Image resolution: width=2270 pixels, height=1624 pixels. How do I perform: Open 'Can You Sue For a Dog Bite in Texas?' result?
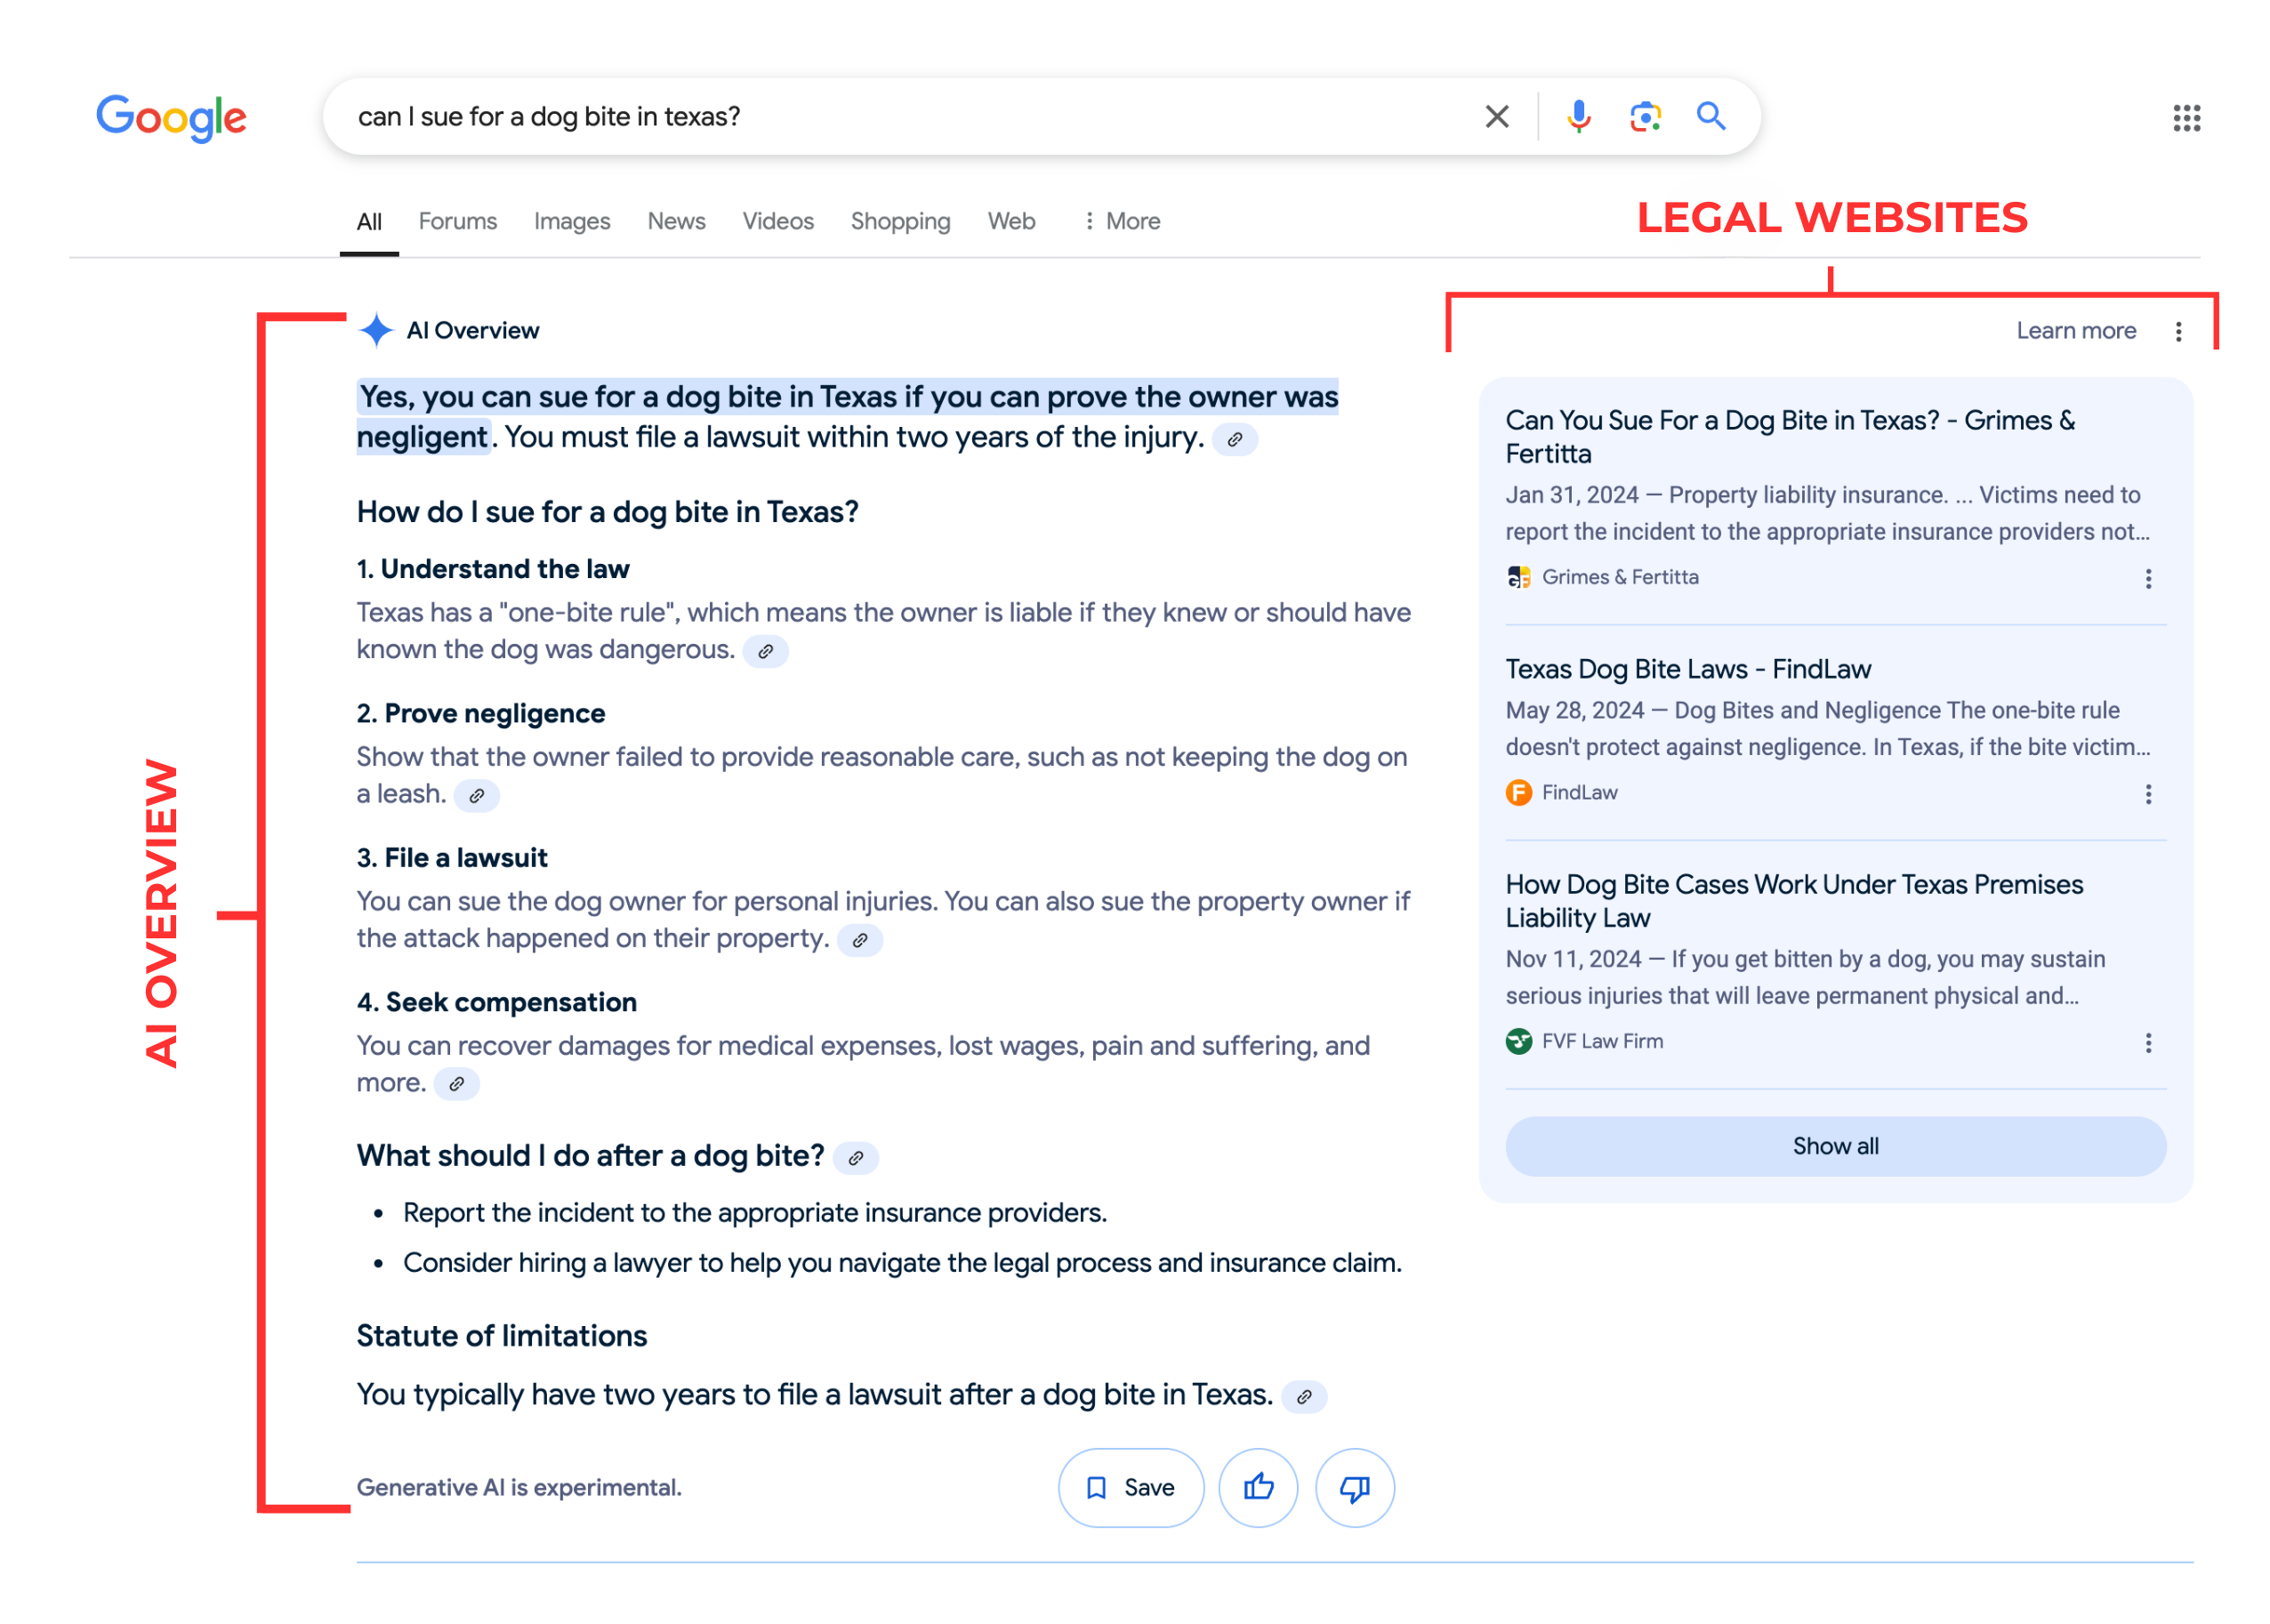point(1790,437)
